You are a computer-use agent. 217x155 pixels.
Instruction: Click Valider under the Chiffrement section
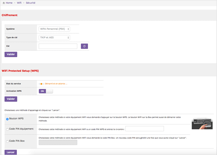[x=11, y=54]
